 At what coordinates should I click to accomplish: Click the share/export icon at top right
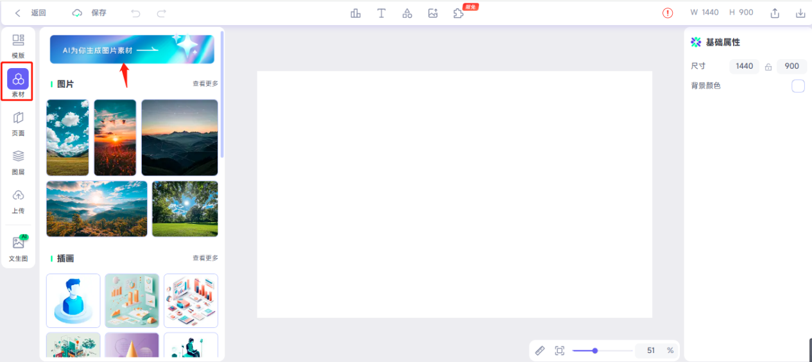[775, 13]
